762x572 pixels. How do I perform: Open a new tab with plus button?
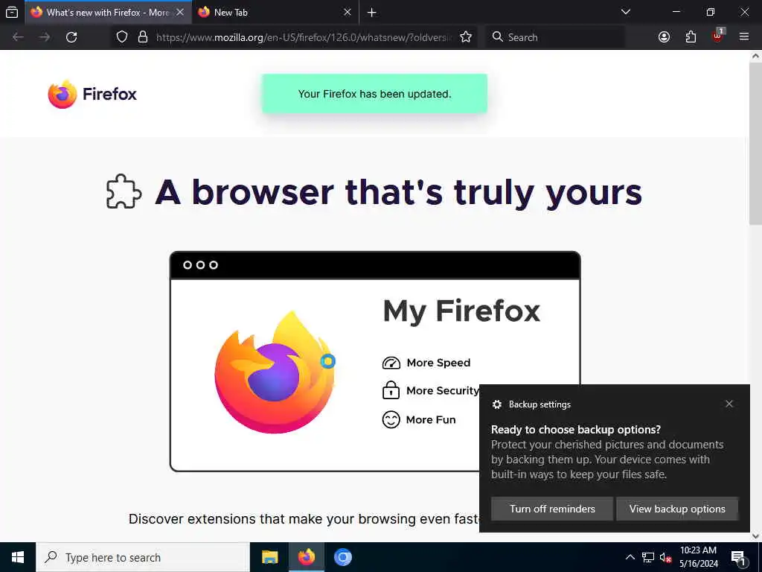[372, 12]
